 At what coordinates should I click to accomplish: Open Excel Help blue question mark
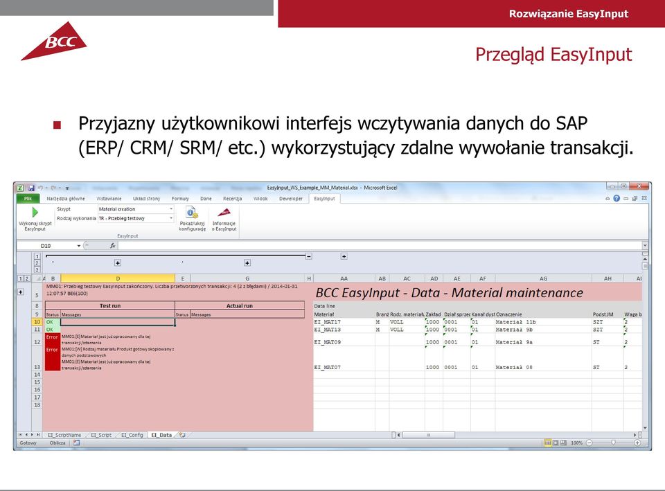click(617, 199)
